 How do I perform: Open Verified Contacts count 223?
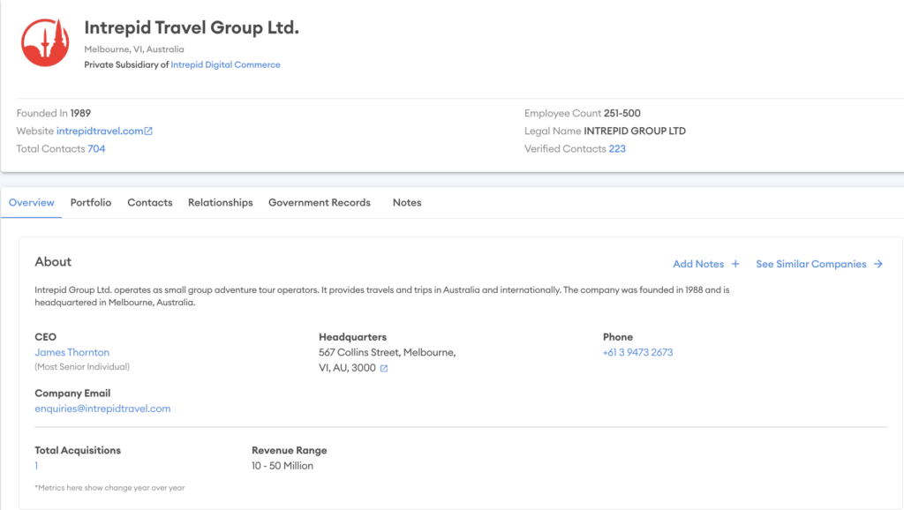tap(617, 149)
